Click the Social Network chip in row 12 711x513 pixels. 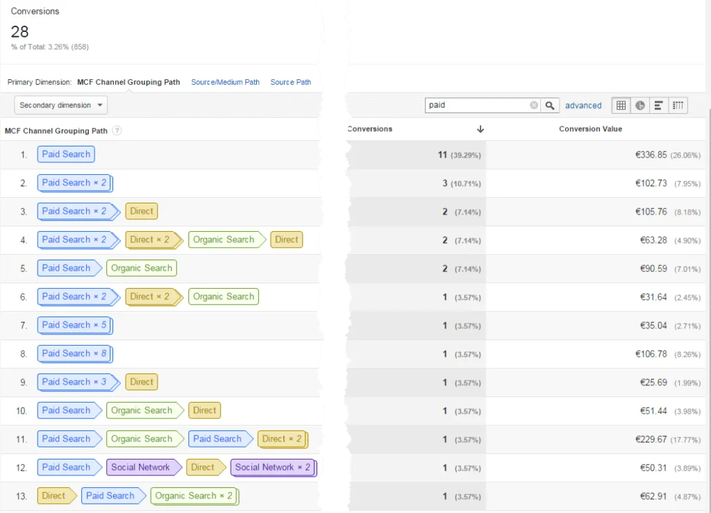(141, 467)
